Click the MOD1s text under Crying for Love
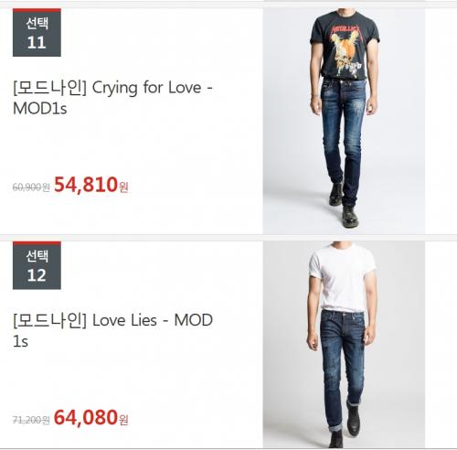The width and height of the screenshot is (457, 450). tap(40, 108)
